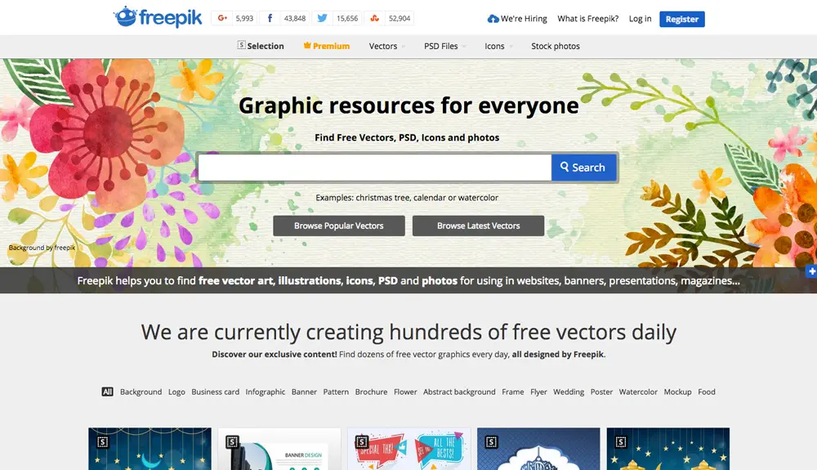Screen dimensions: 817x470
Task: Filter by Flower category
Action: tap(405, 392)
